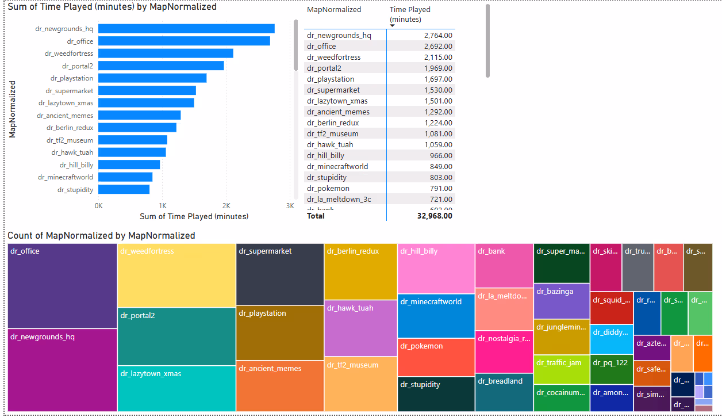Click the sort arrow under Time Played header
Viewport: 722px width, 417px height.
[392, 25]
